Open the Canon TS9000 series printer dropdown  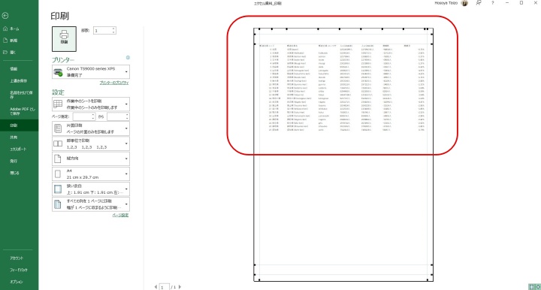(91, 71)
